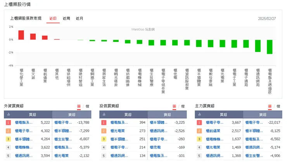Switch the performance chart to 近日
This screenshot has height=162, width=287.
click(53, 19)
